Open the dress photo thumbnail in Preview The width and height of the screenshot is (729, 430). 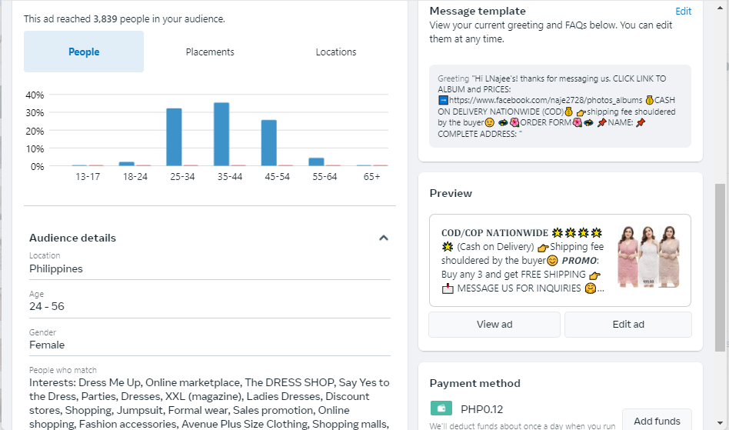(x=649, y=256)
